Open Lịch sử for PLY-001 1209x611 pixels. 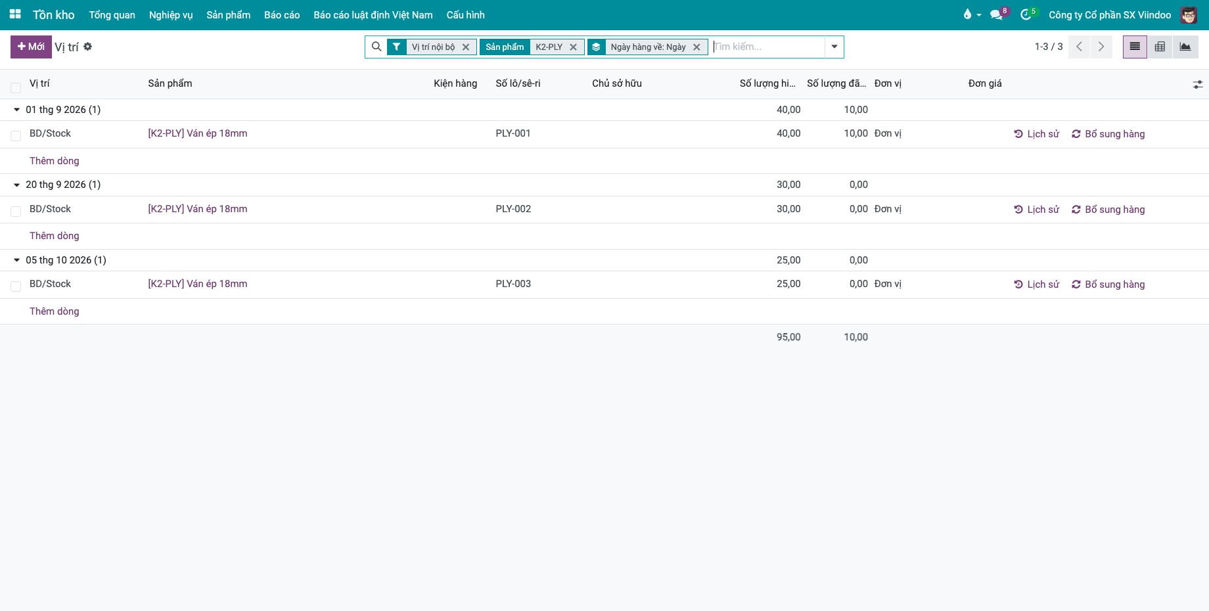(1037, 134)
